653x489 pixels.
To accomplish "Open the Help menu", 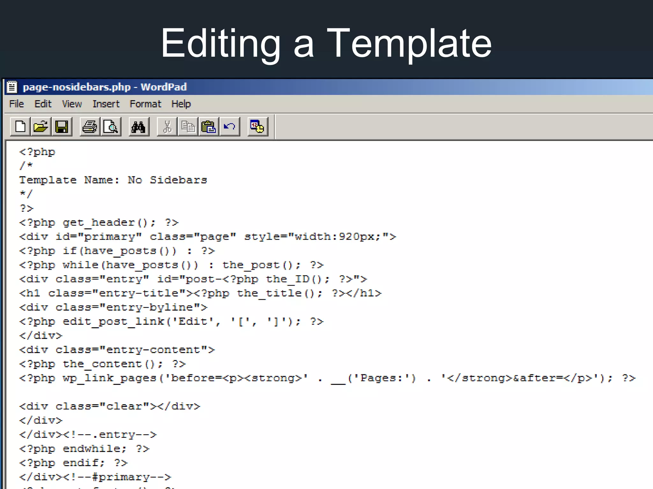I will click(x=181, y=104).
